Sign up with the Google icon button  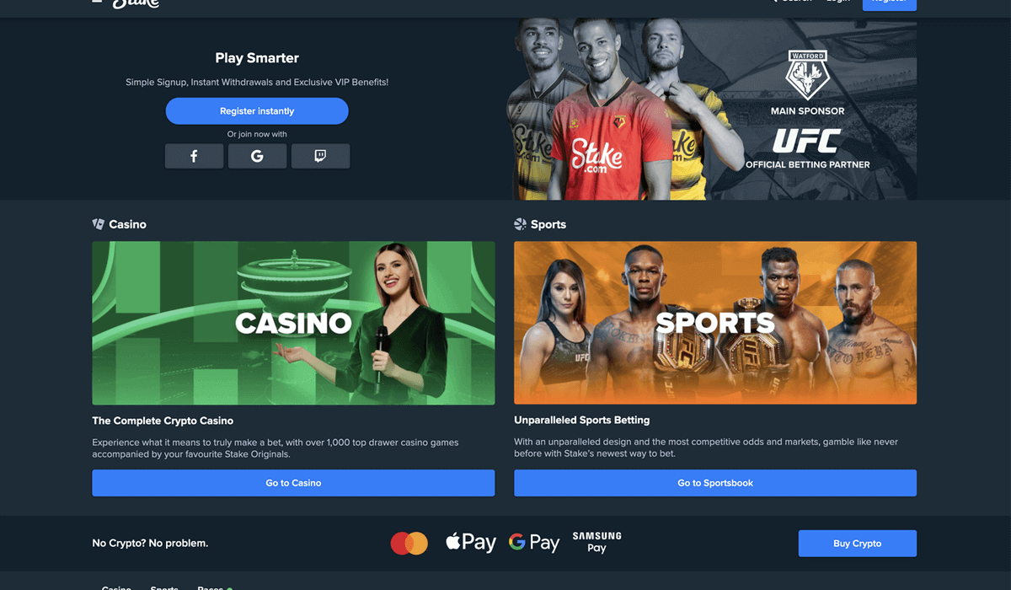(257, 156)
